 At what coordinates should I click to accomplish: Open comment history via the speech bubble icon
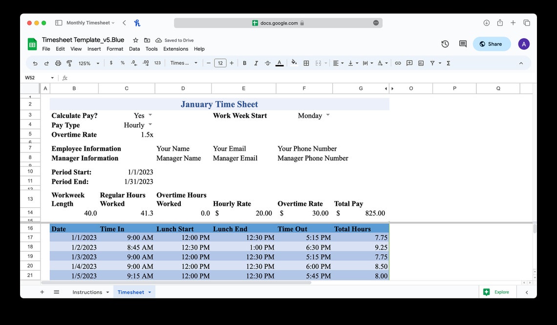click(462, 44)
